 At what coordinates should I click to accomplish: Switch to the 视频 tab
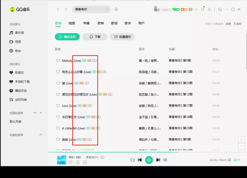click(72, 23)
